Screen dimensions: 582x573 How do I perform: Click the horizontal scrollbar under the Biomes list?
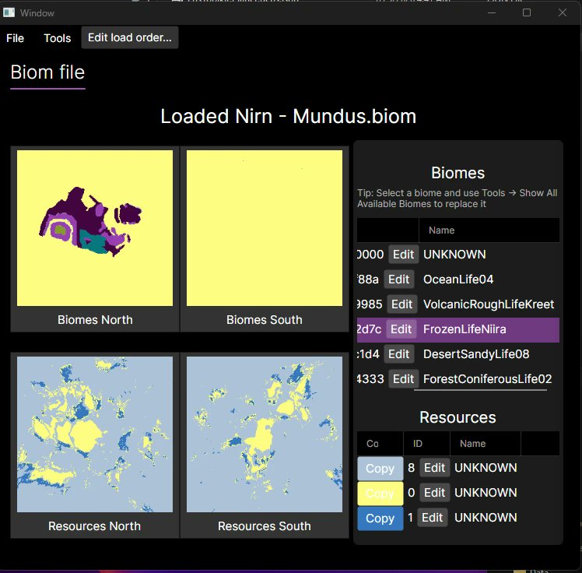point(480,390)
